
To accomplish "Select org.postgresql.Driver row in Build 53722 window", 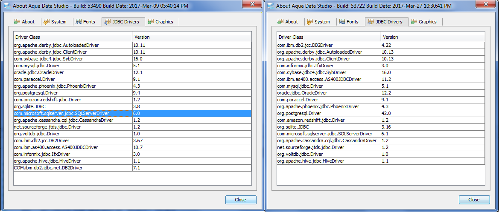I will pyautogui.click(x=381, y=113).
